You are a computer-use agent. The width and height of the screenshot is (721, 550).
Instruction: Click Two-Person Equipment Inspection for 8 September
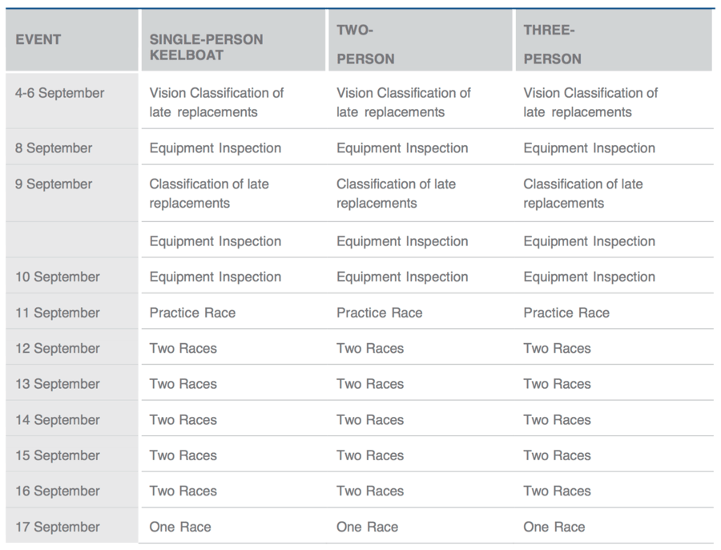tap(402, 148)
